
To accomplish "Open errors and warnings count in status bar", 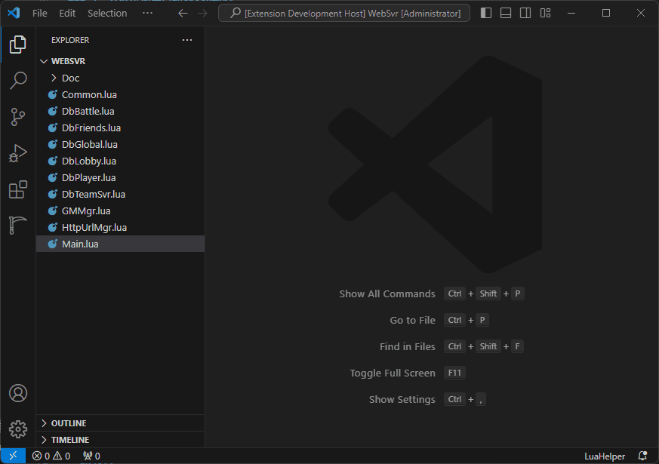I will click(51, 456).
